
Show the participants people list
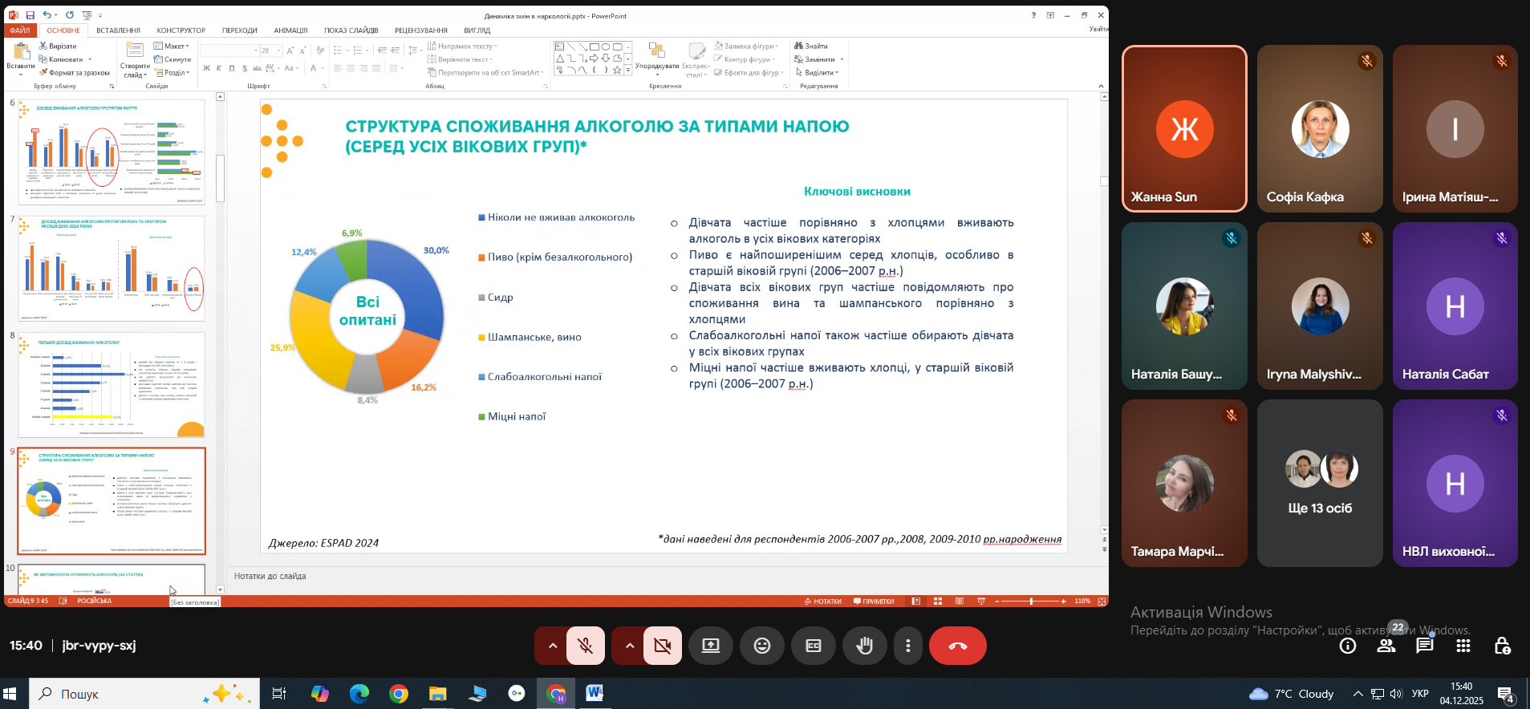1386,646
